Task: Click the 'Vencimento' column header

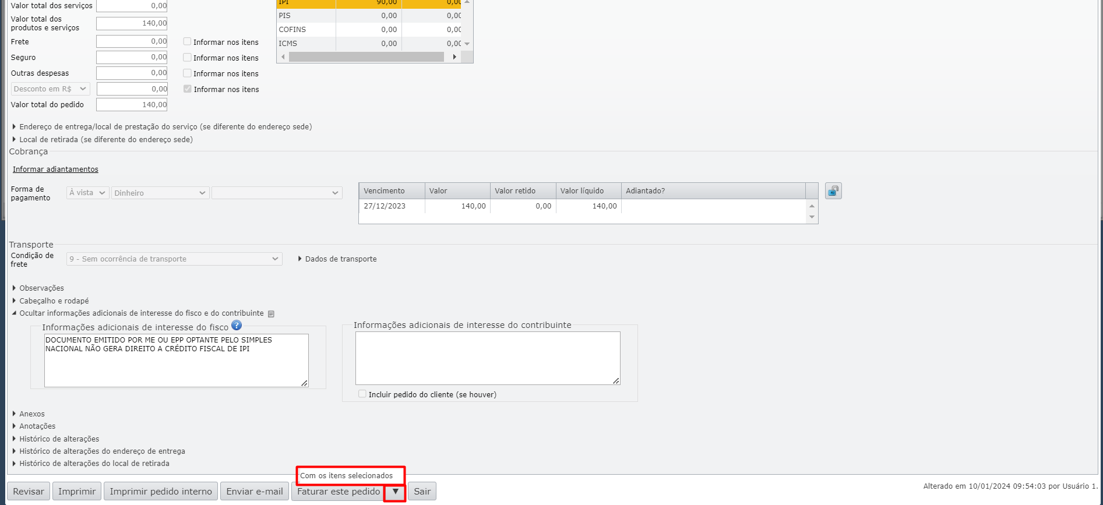Action: (x=392, y=191)
